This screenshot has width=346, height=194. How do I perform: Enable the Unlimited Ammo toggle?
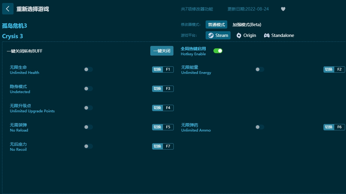(259, 127)
